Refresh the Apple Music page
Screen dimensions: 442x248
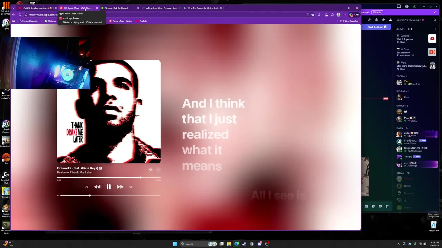(20, 15)
